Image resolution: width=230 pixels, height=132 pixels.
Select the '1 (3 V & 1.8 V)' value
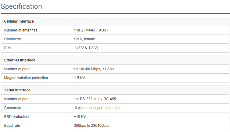(x=86, y=48)
